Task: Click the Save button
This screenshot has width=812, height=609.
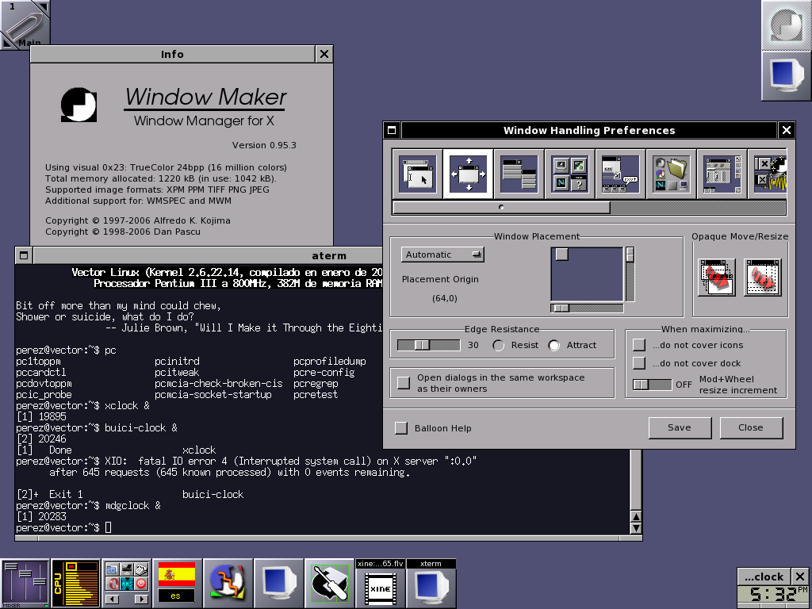Action: pyautogui.click(x=680, y=427)
